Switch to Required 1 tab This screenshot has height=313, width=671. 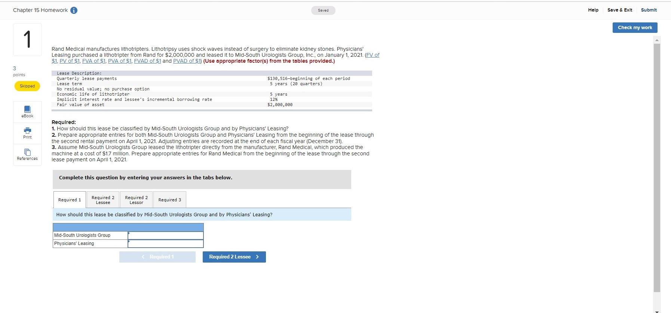tap(70, 200)
